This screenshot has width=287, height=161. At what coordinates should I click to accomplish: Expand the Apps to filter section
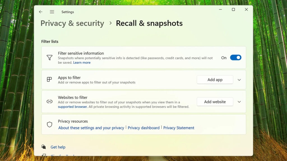pyautogui.click(x=239, y=80)
